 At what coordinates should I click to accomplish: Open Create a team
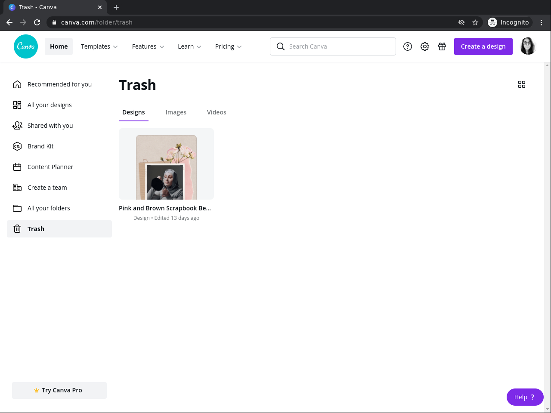pyautogui.click(x=59, y=188)
